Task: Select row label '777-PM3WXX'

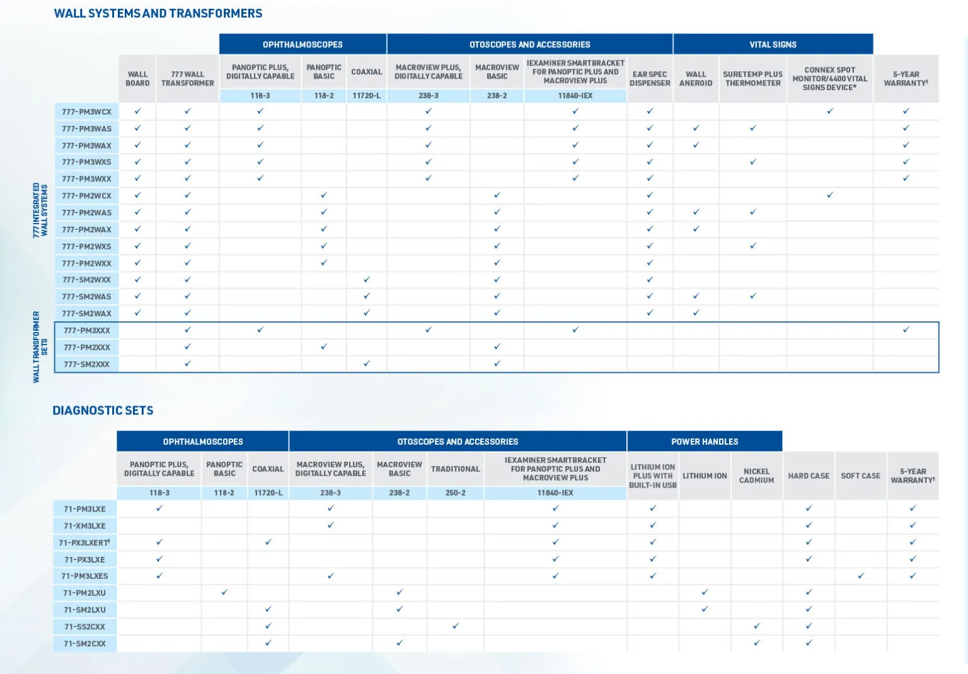Action: click(x=86, y=179)
